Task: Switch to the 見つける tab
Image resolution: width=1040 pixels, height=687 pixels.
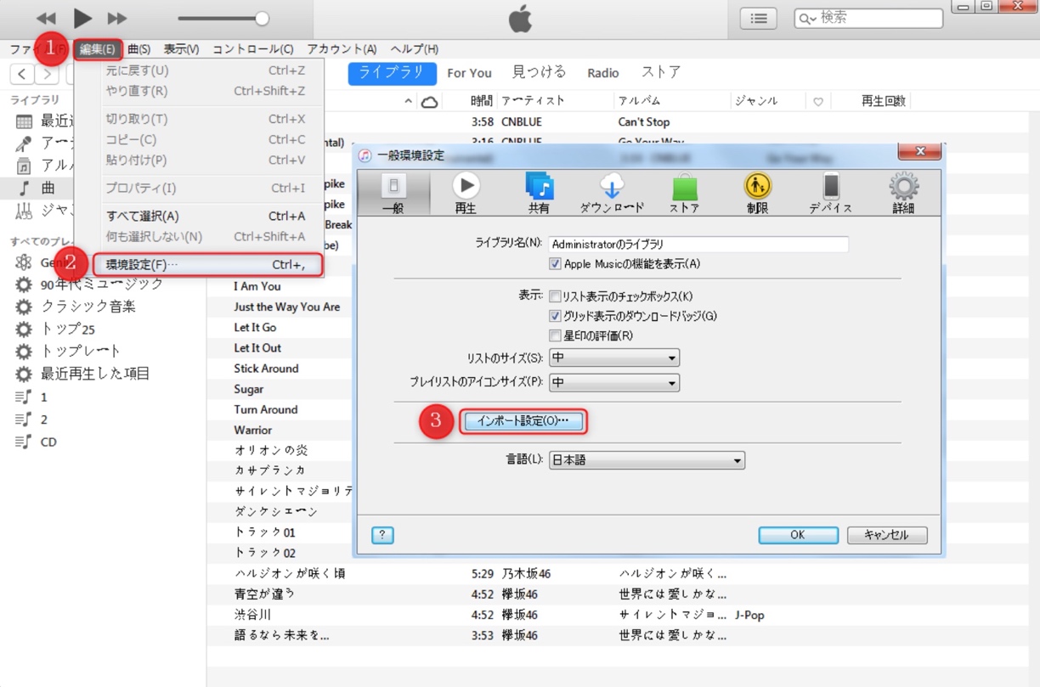Action: pos(540,73)
